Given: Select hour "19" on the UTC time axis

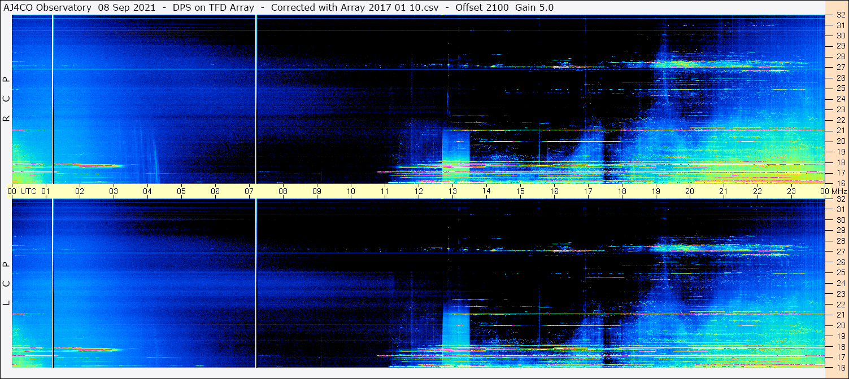Looking at the screenshot, I should click(656, 191).
